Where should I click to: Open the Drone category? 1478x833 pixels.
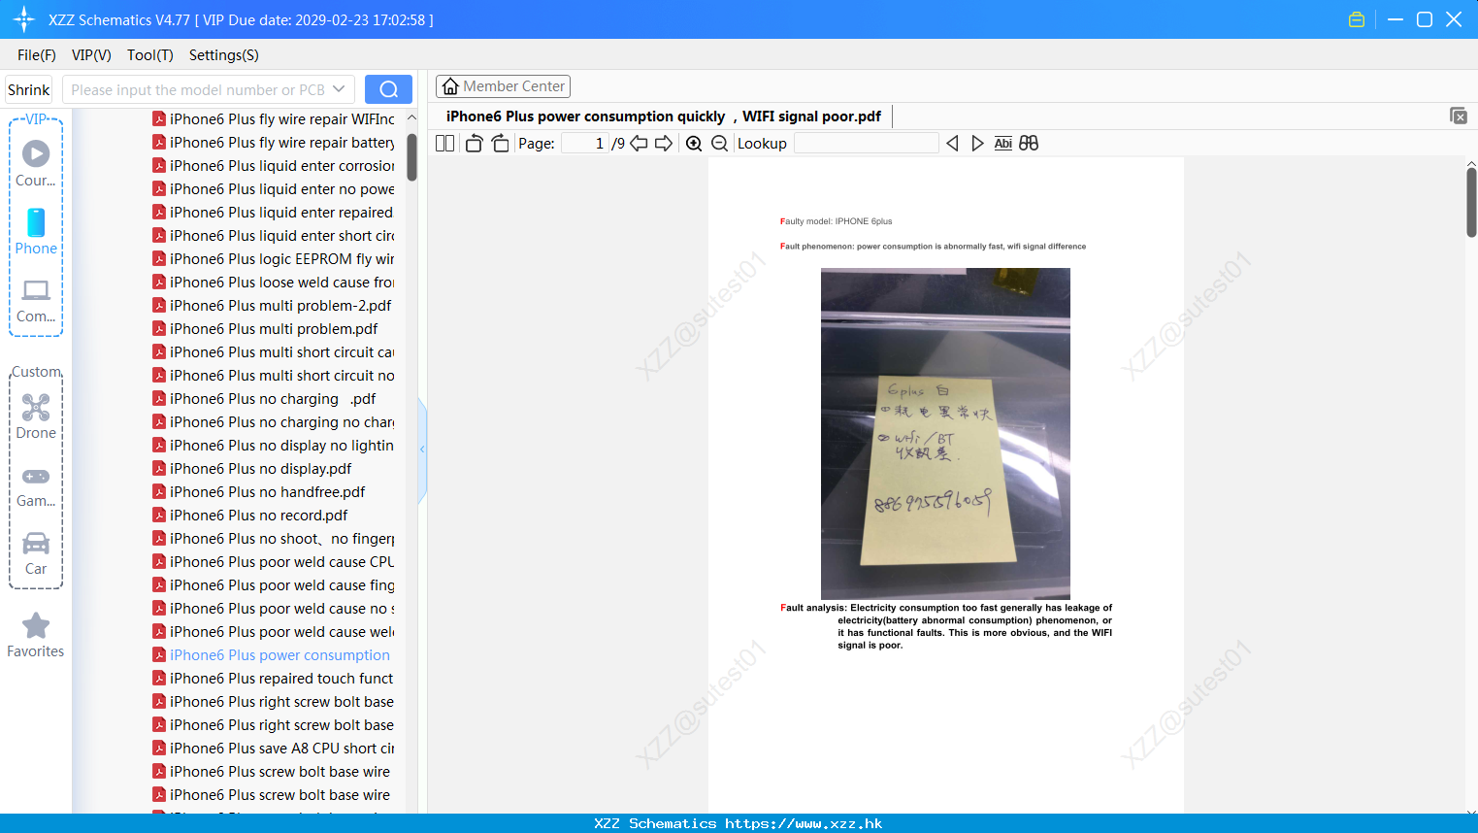(36, 416)
